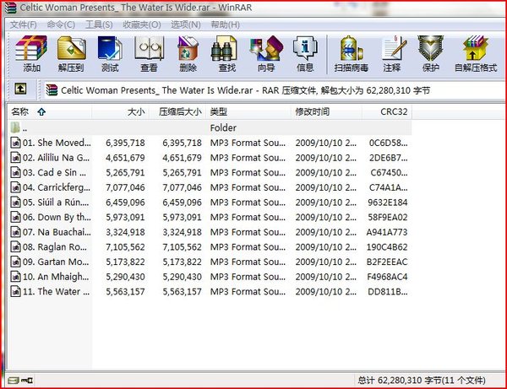Click CRC32 value F4968AC4
Screen dimensions: 507x389
tap(387, 277)
